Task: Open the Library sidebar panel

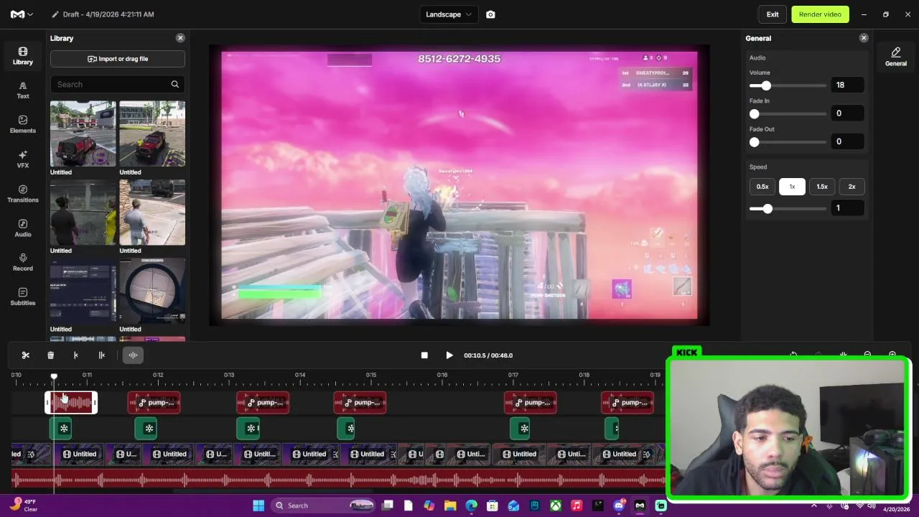Action: (23, 56)
